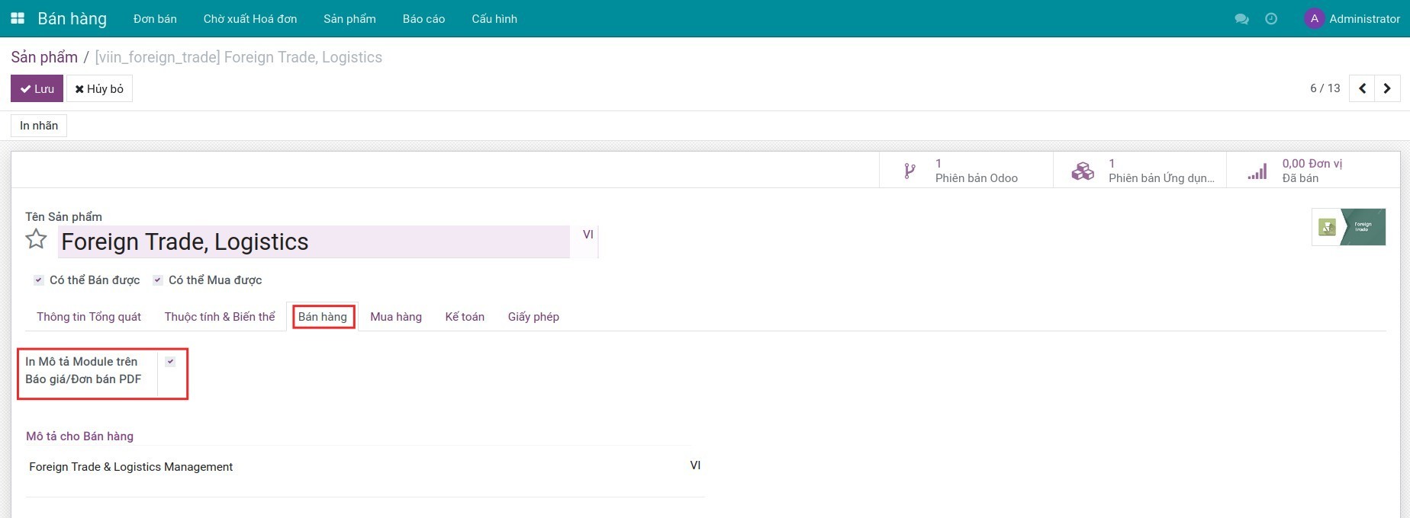Switch to the Thuộc tính & Biến thể tab
Viewport: 1410px width, 518px height.
tap(220, 317)
